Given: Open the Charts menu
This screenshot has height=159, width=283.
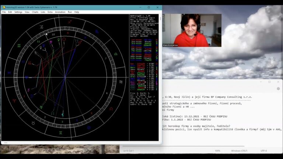Looking at the screenshot, I should 35,12.
